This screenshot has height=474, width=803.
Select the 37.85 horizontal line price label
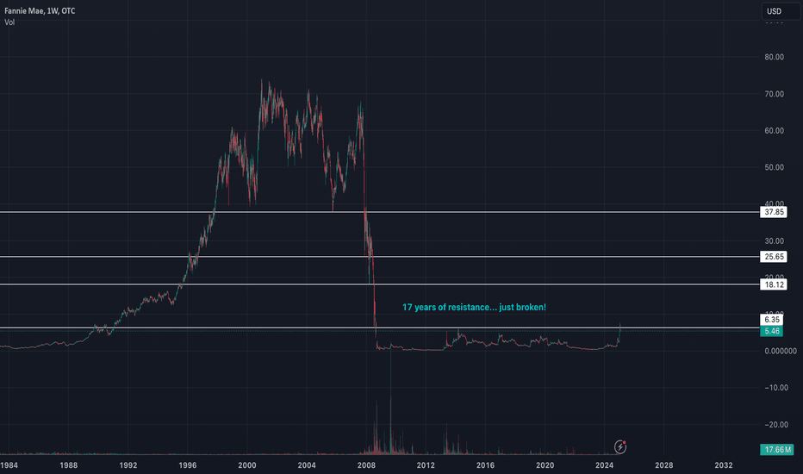click(x=774, y=212)
